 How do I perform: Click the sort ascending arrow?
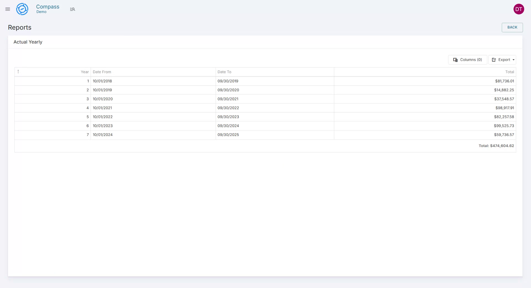pyautogui.click(x=18, y=72)
